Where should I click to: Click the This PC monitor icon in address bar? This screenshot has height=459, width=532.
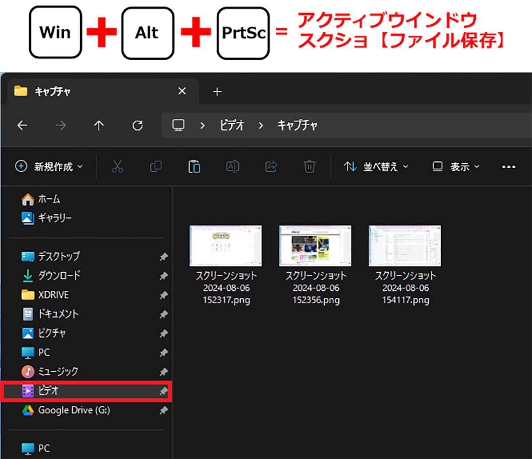(x=178, y=125)
